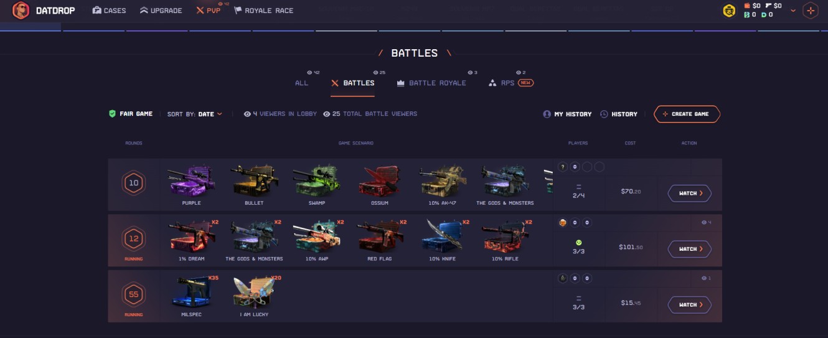Click the Fair Game shield link

[131, 114]
